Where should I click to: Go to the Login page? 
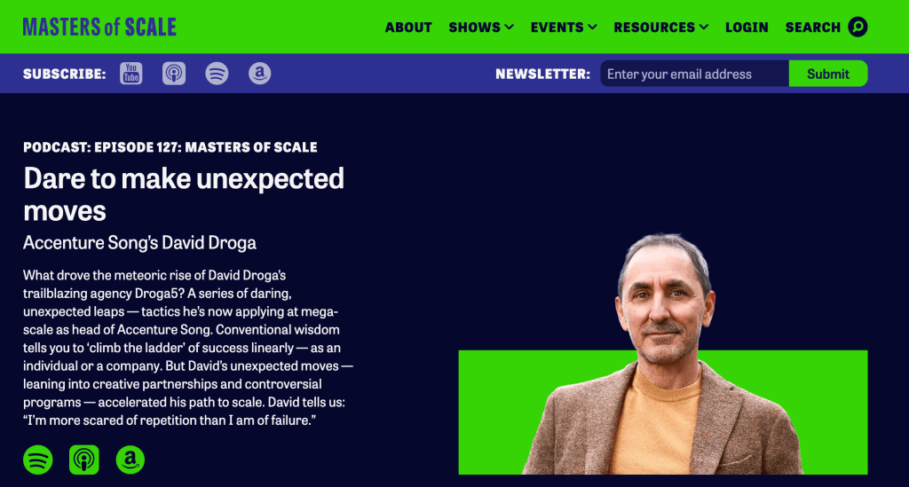(747, 27)
